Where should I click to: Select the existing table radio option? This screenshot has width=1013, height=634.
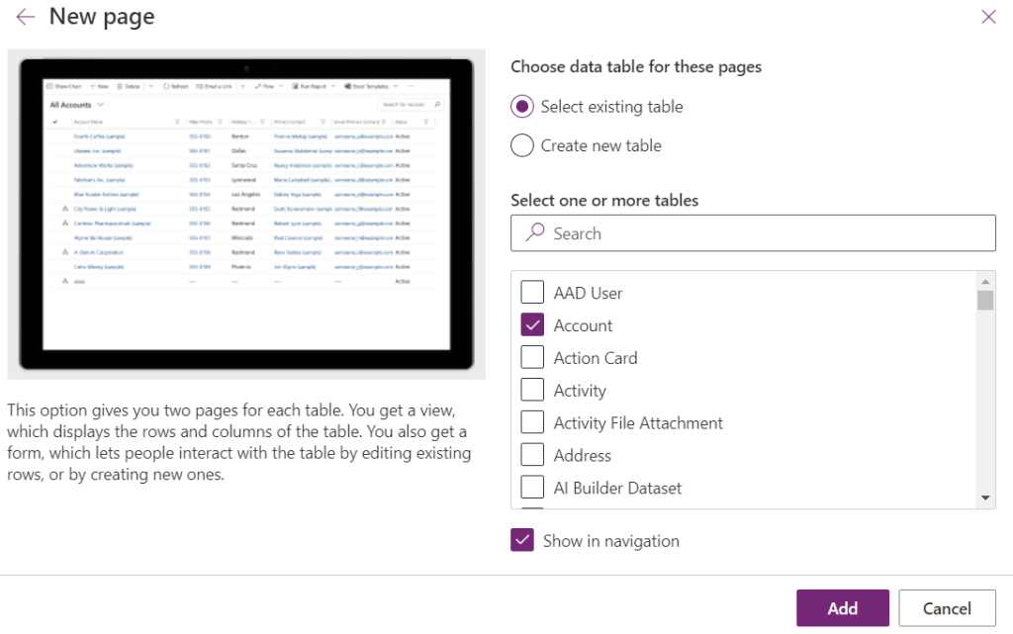pos(522,107)
